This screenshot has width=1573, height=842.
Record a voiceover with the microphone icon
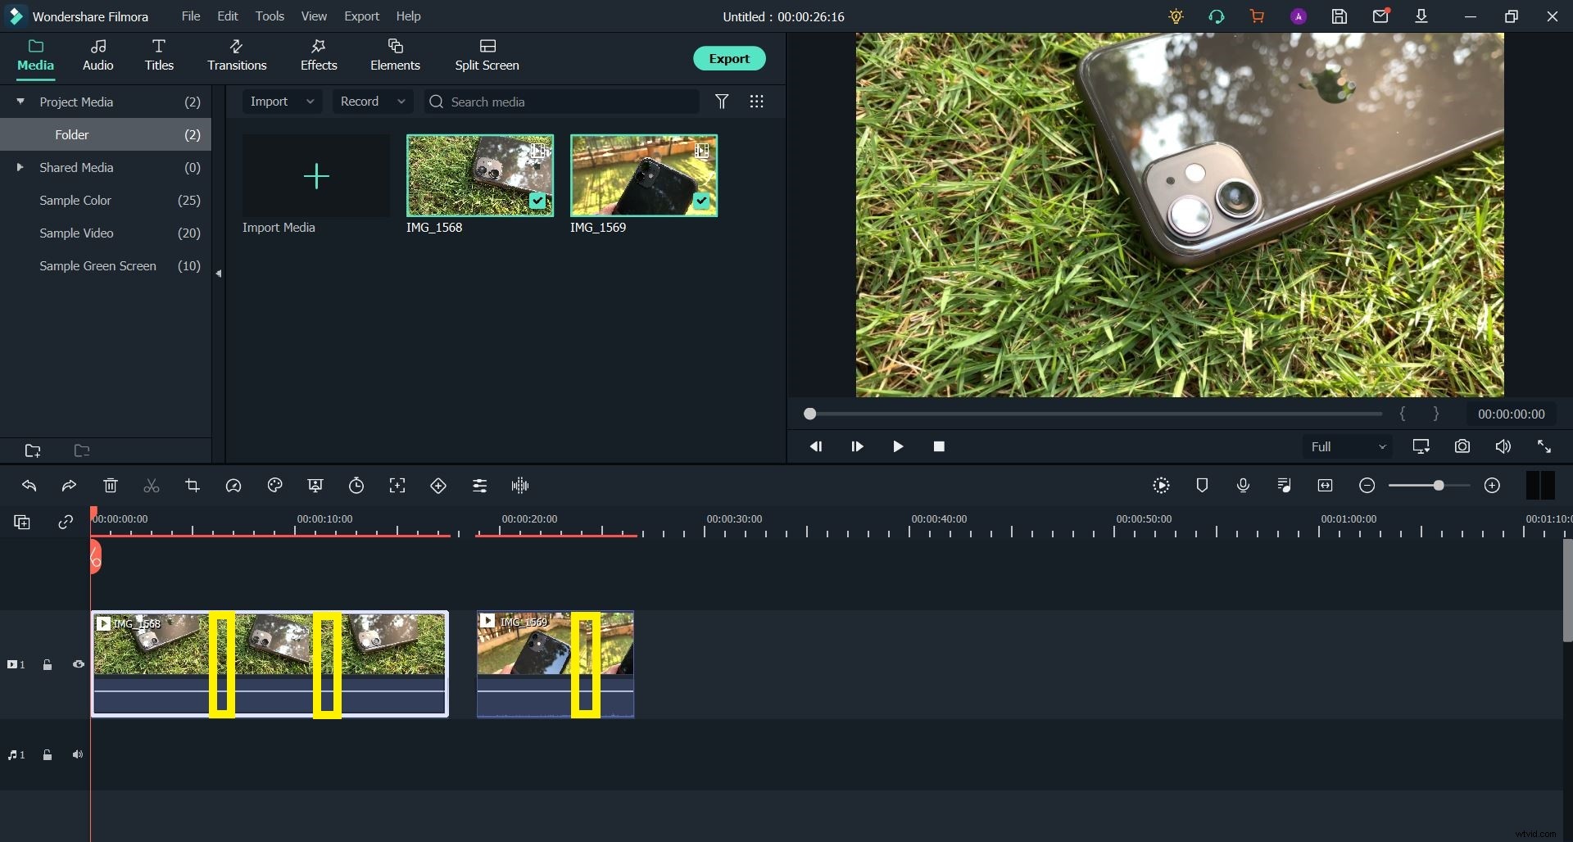tap(1243, 485)
